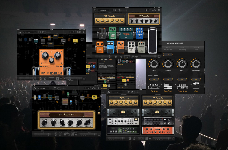
Task: Open gear settings in pedalboard window
Action: pyautogui.click(x=159, y=10)
